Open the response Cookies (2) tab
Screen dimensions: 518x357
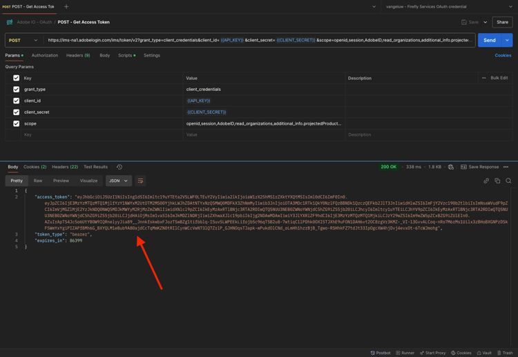[x=35, y=167]
